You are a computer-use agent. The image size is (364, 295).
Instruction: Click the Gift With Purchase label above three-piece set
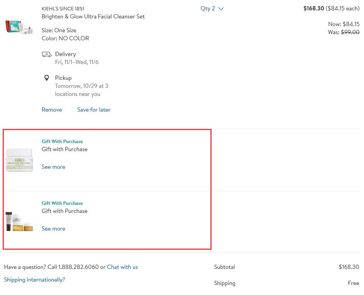[x=62, y=203]
